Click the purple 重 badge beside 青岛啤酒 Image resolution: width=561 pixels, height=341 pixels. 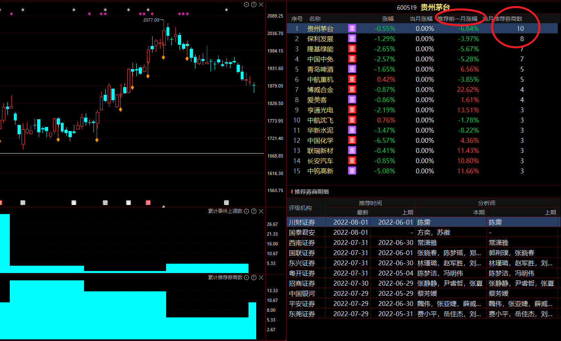pyautogui.click(x=352, y=69)
